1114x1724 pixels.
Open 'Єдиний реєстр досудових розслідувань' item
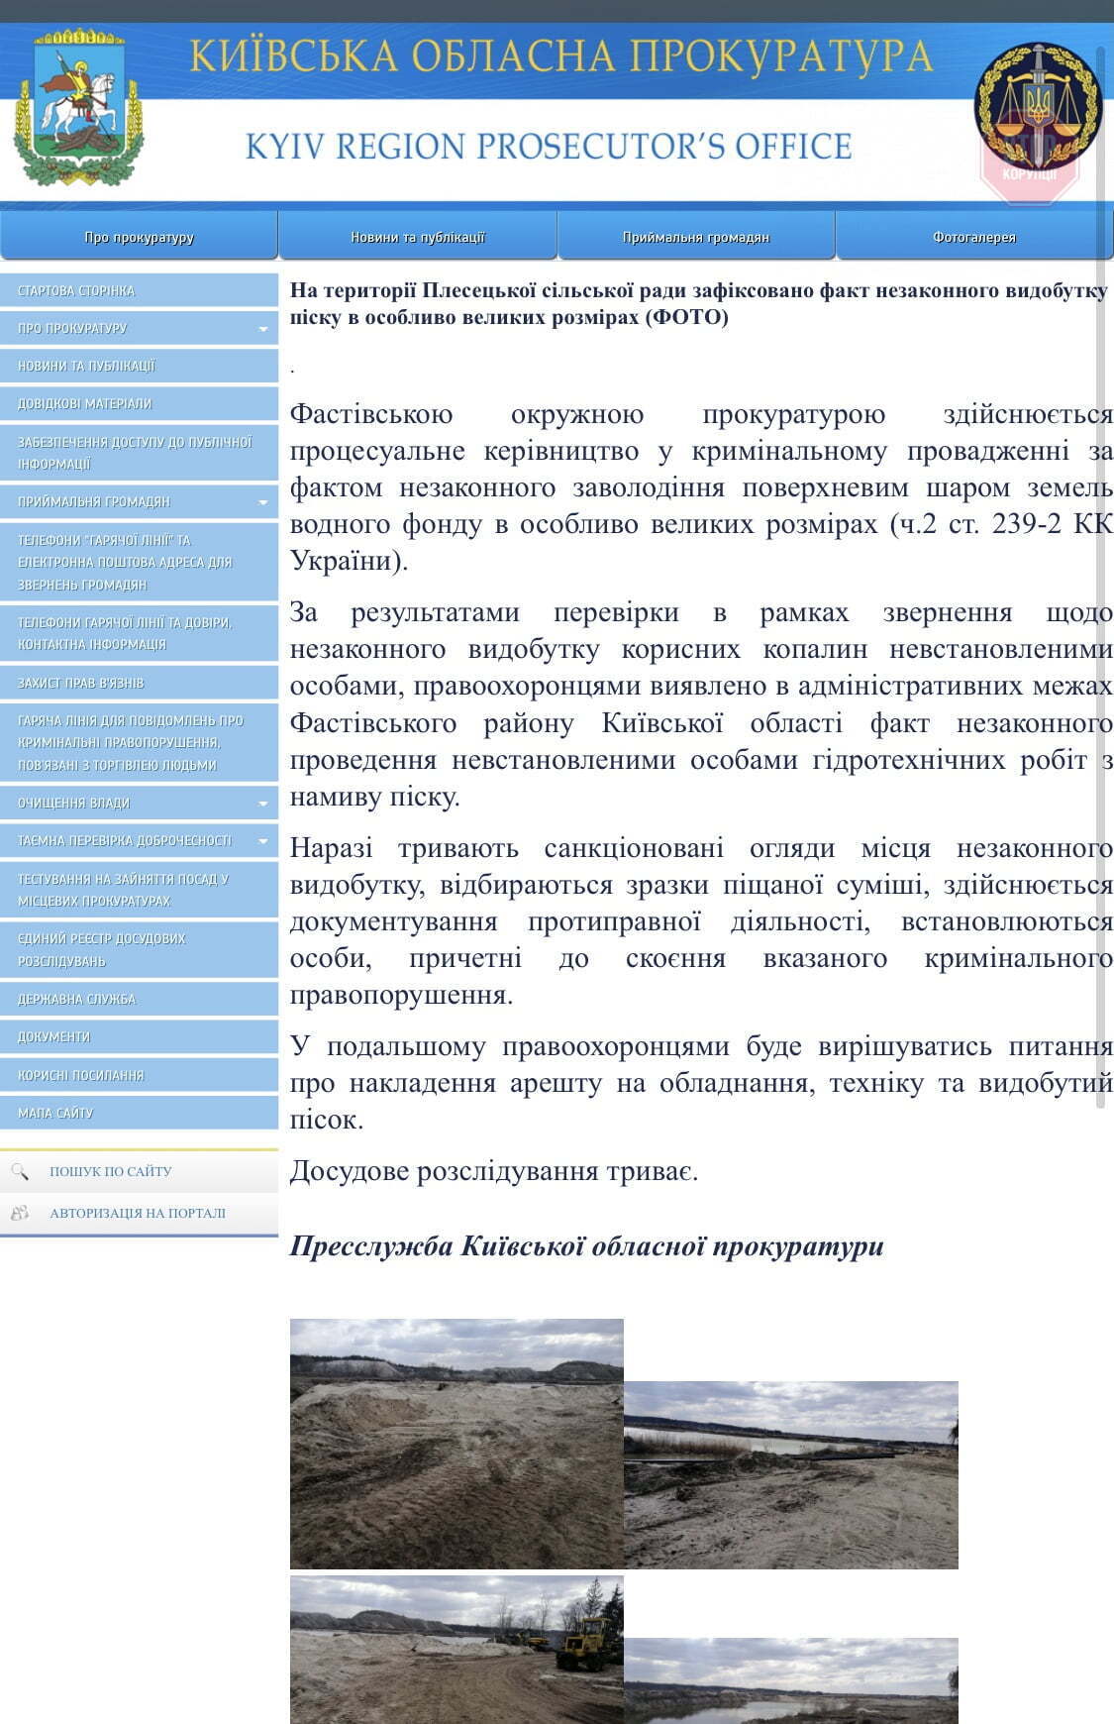pyautogui.click(x=139, y=949)
